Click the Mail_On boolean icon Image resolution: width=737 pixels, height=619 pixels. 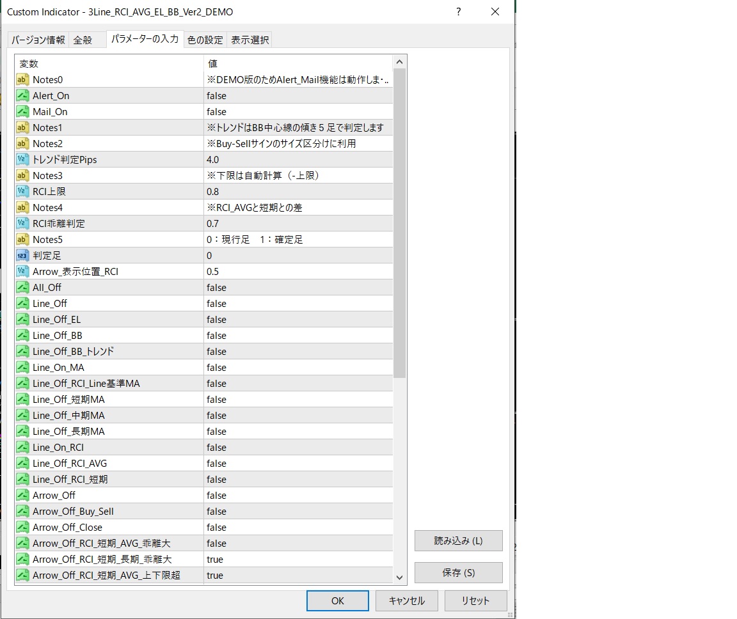tap(22, 111)
